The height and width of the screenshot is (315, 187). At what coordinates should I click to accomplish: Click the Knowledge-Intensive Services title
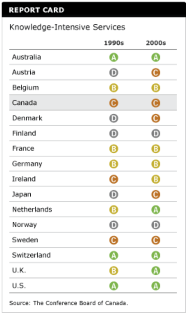point(67,27)
